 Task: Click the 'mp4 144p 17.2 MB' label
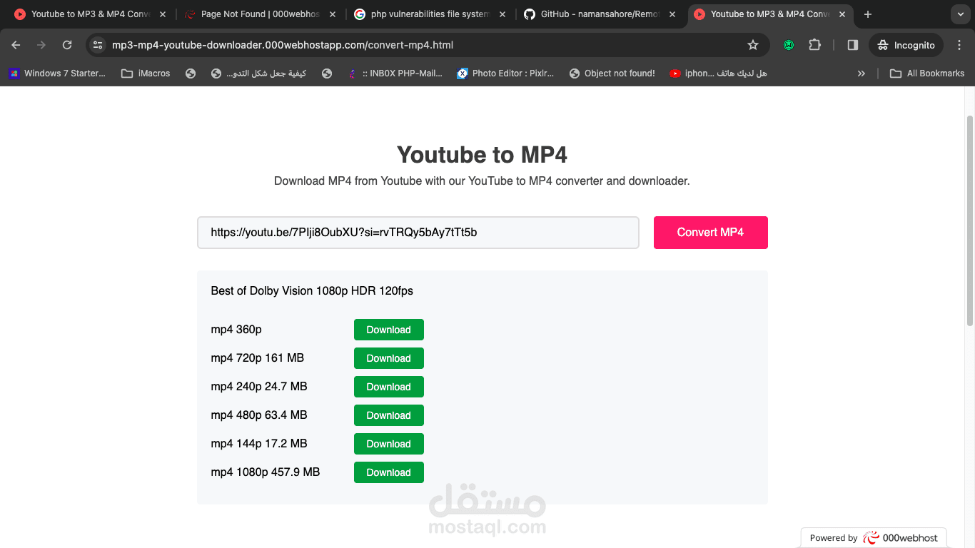[259, 444]
